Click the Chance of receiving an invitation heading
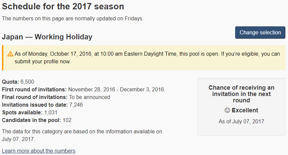 [241, 94]
